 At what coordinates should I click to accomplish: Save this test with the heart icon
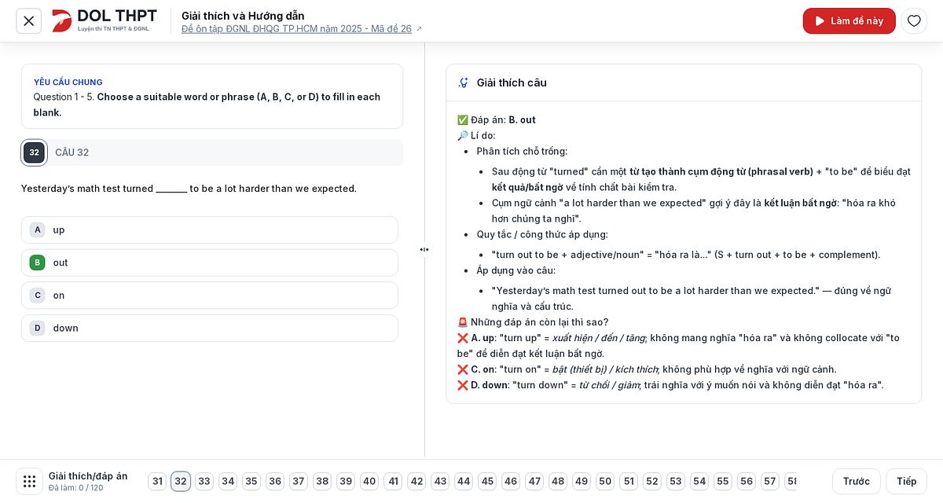tap(914, 21)
